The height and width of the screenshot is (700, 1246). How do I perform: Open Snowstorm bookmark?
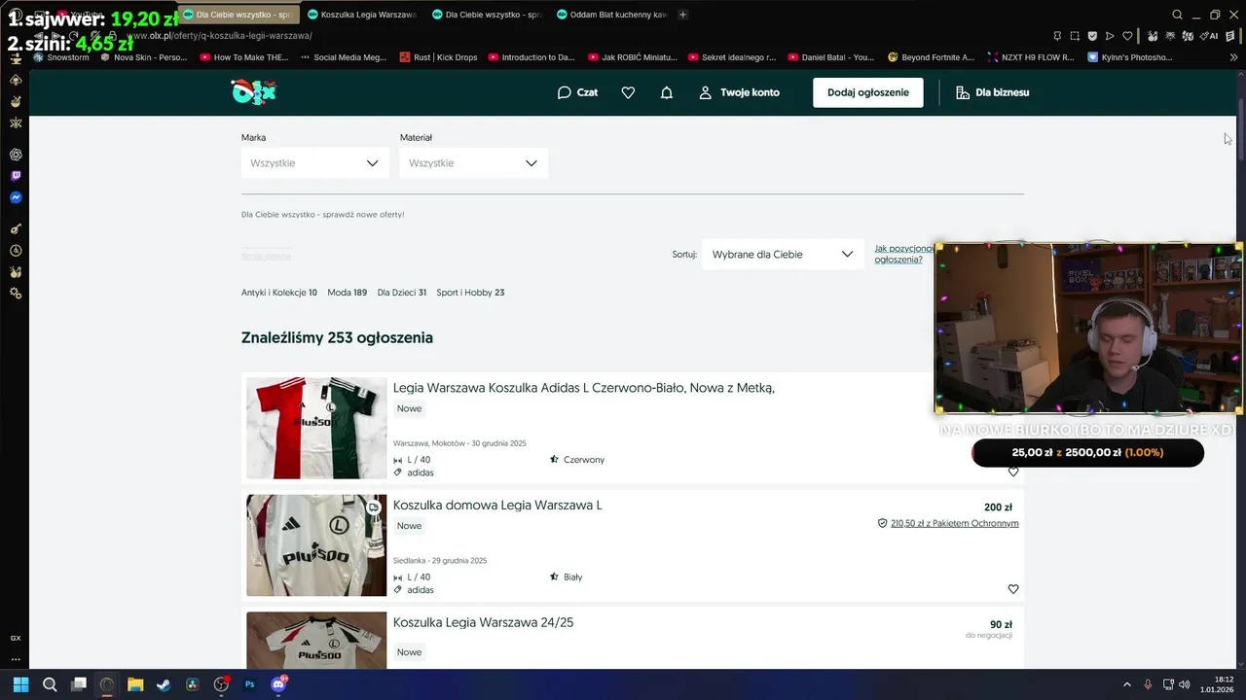coord(60,57)
